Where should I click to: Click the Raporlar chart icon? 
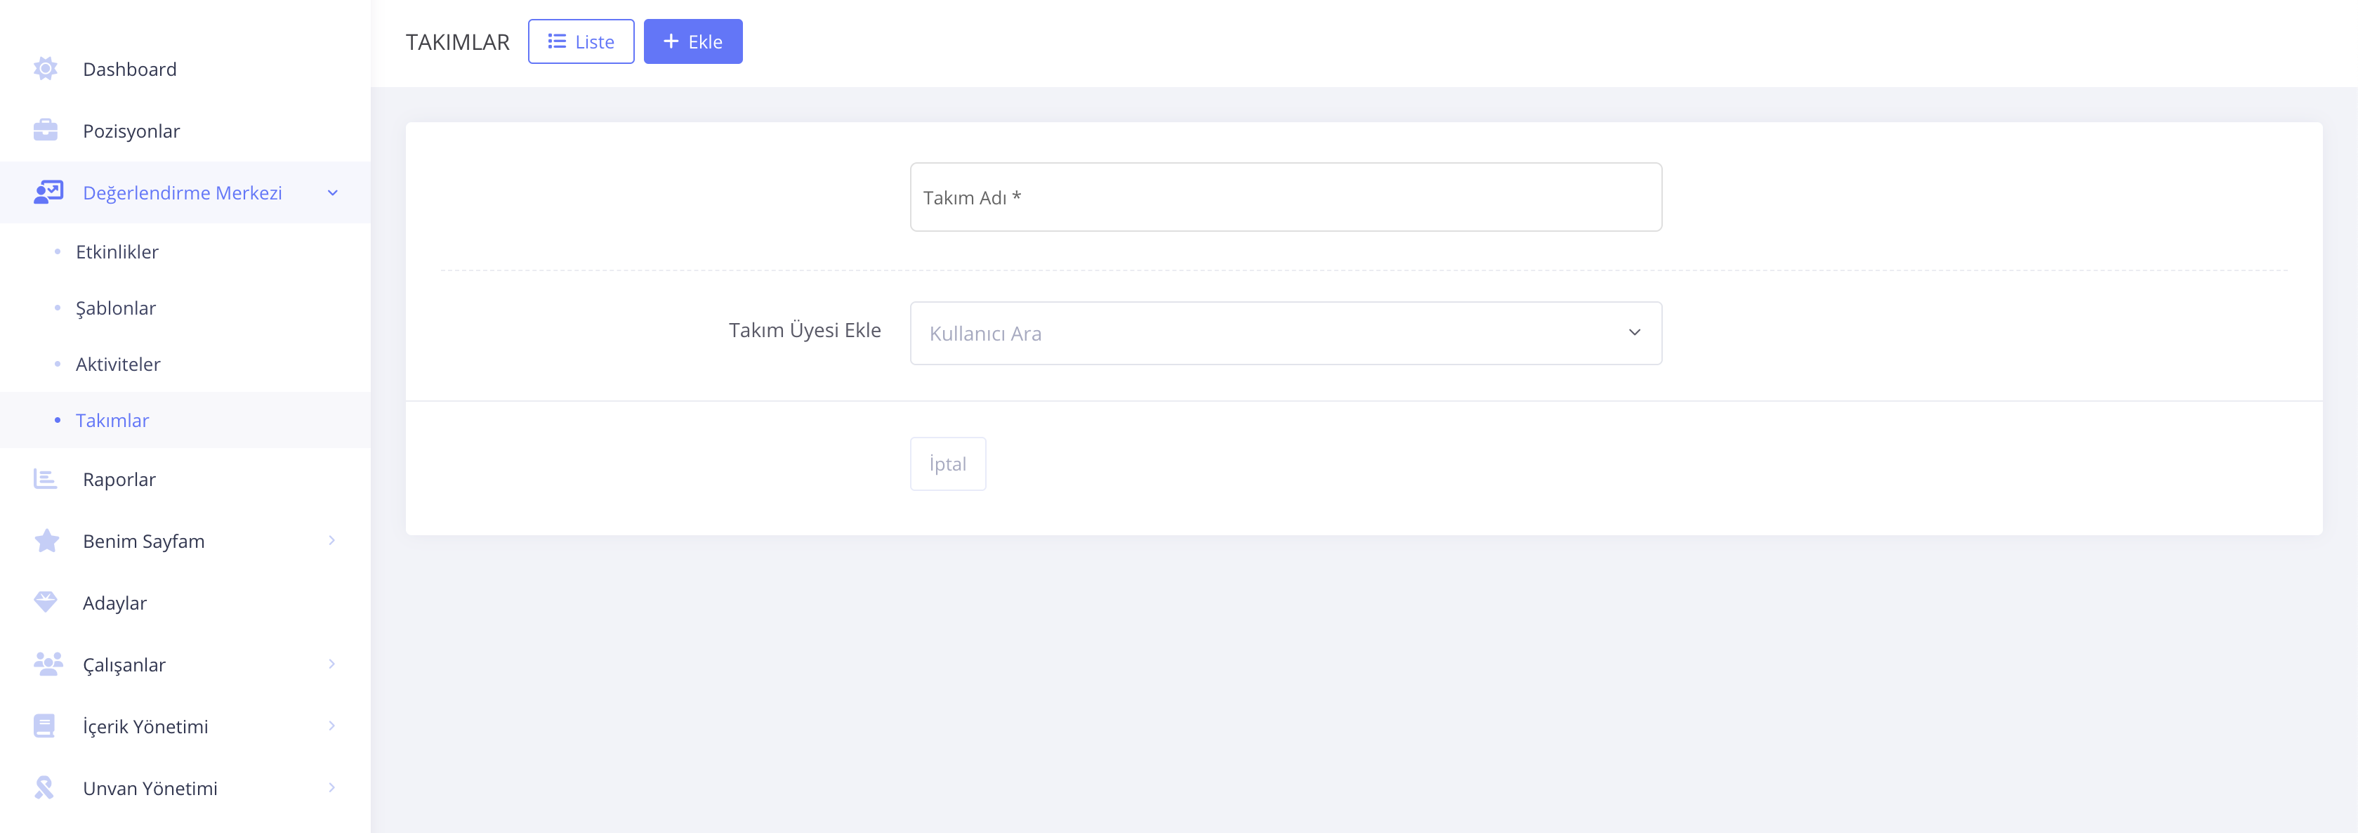pyautogui.click(x=46, y=479)
